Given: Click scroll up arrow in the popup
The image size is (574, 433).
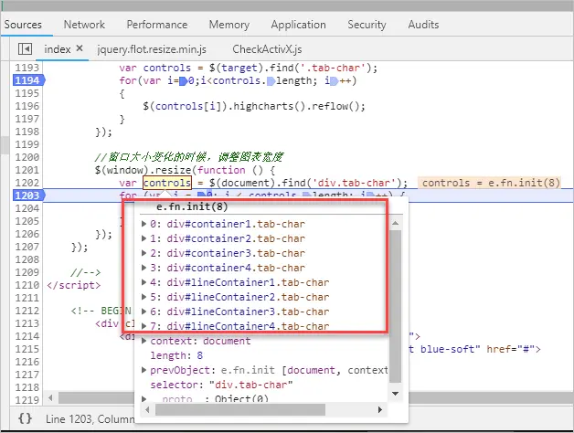Looking at the screenshot, I should pyautogui.click(x=396, y=223).
